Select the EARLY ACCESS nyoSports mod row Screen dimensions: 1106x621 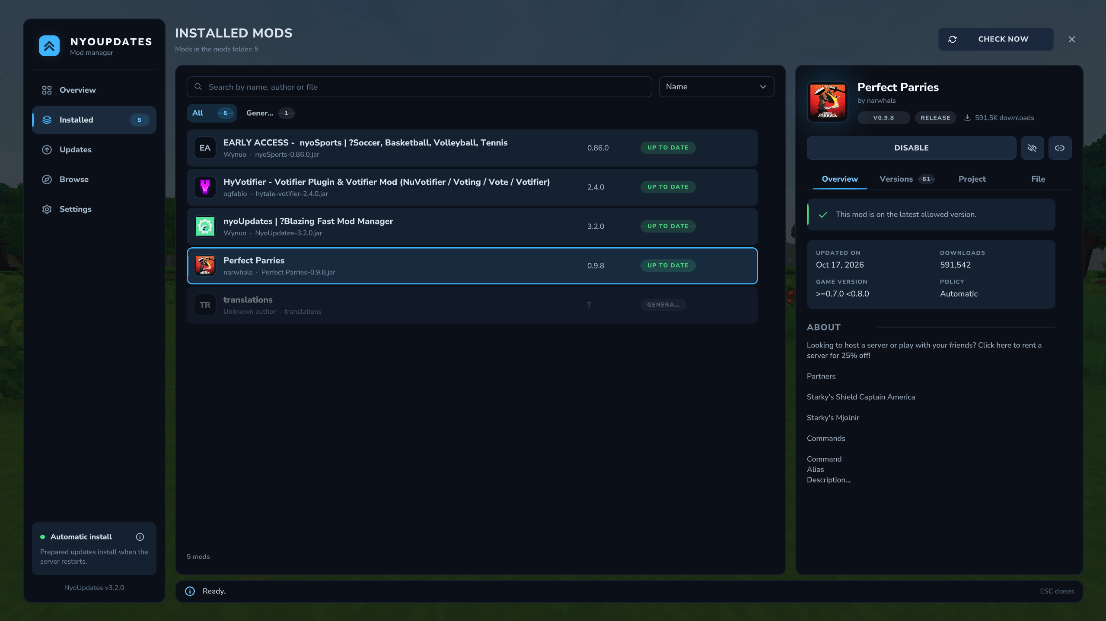tap(472, 148)
